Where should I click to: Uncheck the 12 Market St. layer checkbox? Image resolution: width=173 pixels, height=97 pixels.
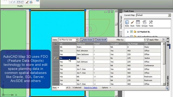(x=131, y=32)
